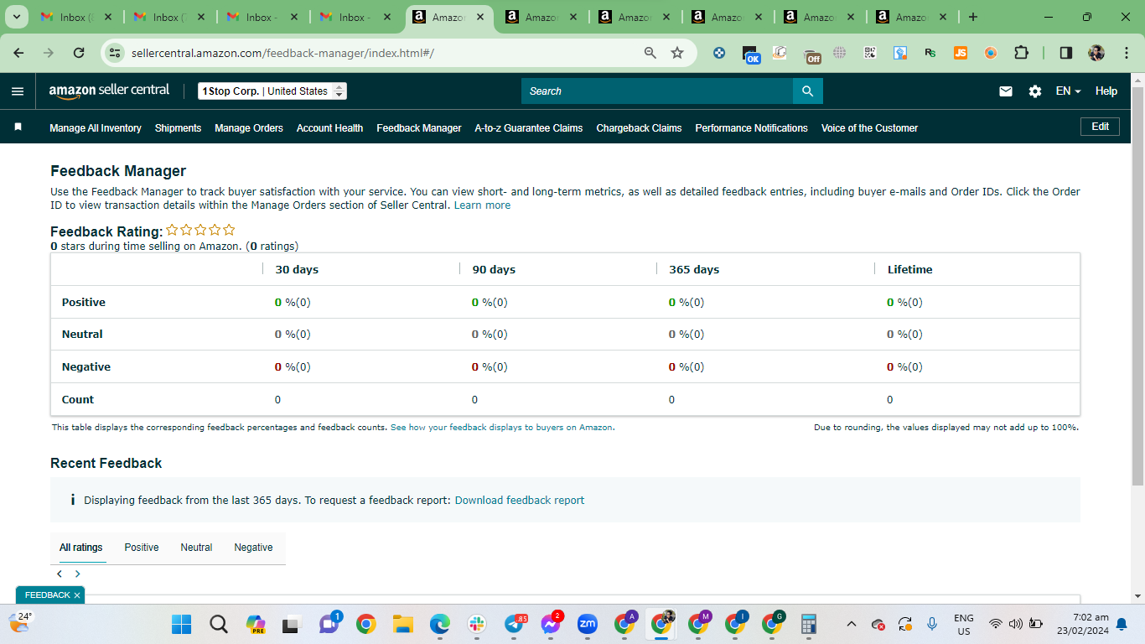Open the Windows notification bell

[1122, 624]
